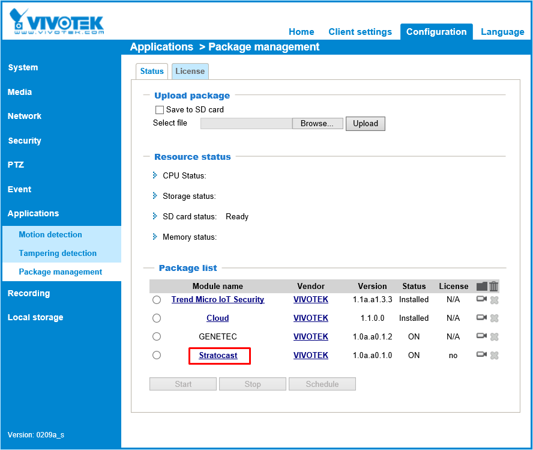
Task: Click the Module name column header
Action: pyautogui.click(x=217, y=286)
